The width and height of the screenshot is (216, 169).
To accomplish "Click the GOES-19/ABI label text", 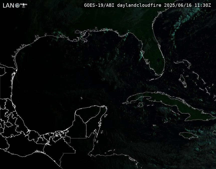I will click(x=99, y=5).
